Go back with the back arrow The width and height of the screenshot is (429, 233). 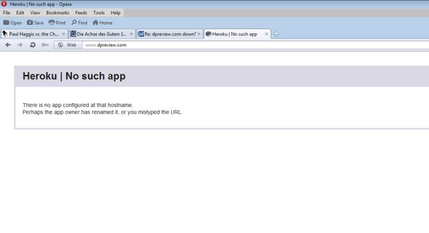[x=8, y=45]
